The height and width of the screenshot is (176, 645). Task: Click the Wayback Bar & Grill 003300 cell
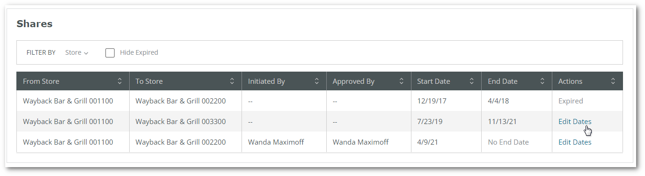point(181,121)
